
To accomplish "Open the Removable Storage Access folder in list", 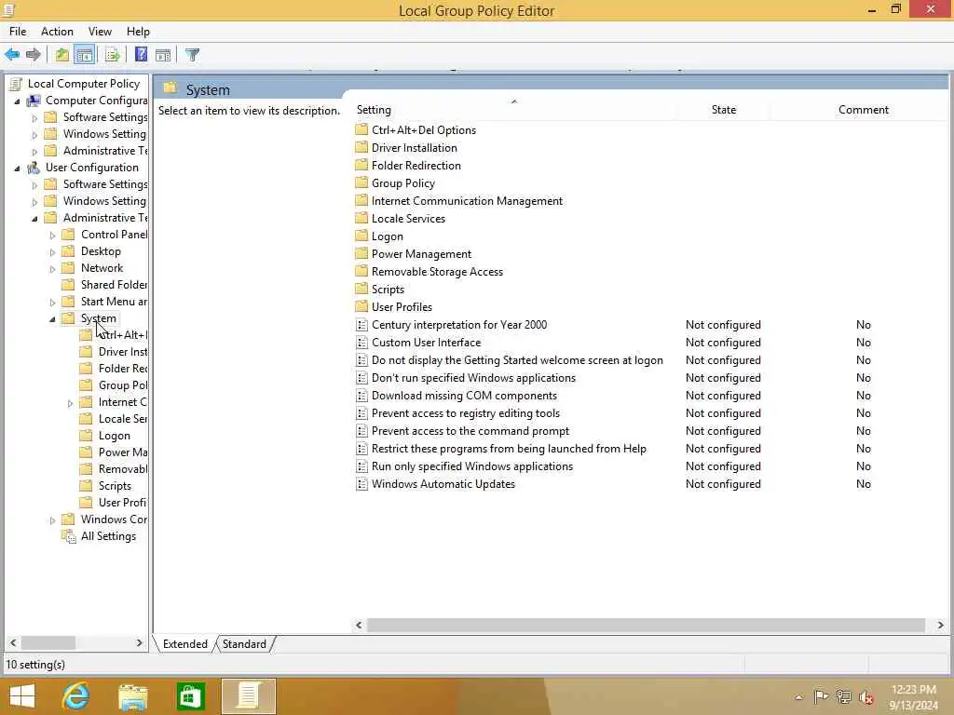I will pyautogui.click(x=437, y=272).
